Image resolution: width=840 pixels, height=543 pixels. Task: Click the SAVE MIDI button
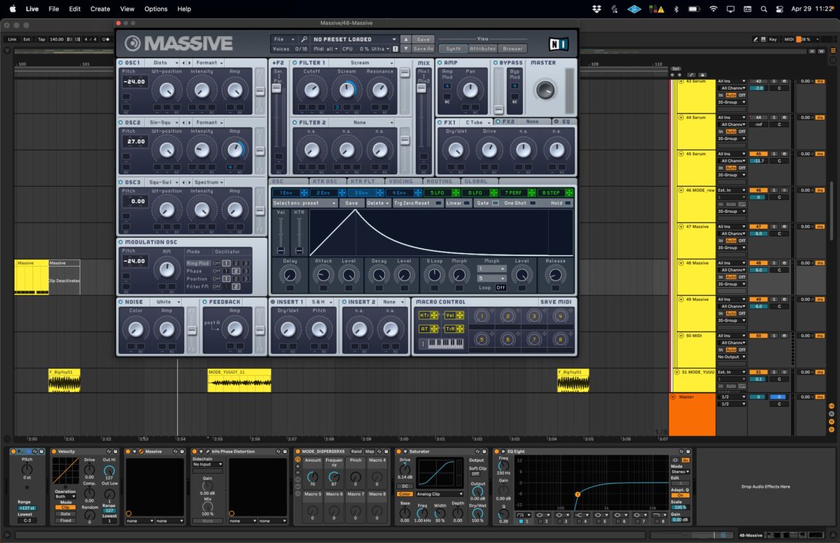tap(556, 302)
